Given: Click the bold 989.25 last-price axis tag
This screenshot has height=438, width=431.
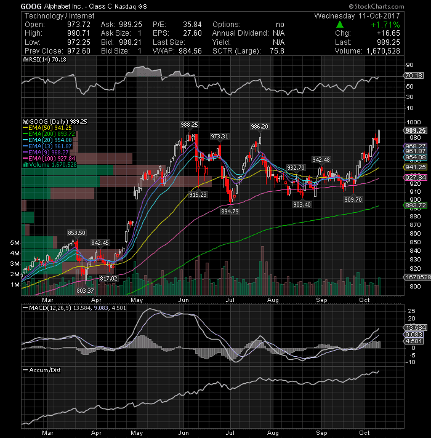Looking at the screenshot, I should point(416,130).
